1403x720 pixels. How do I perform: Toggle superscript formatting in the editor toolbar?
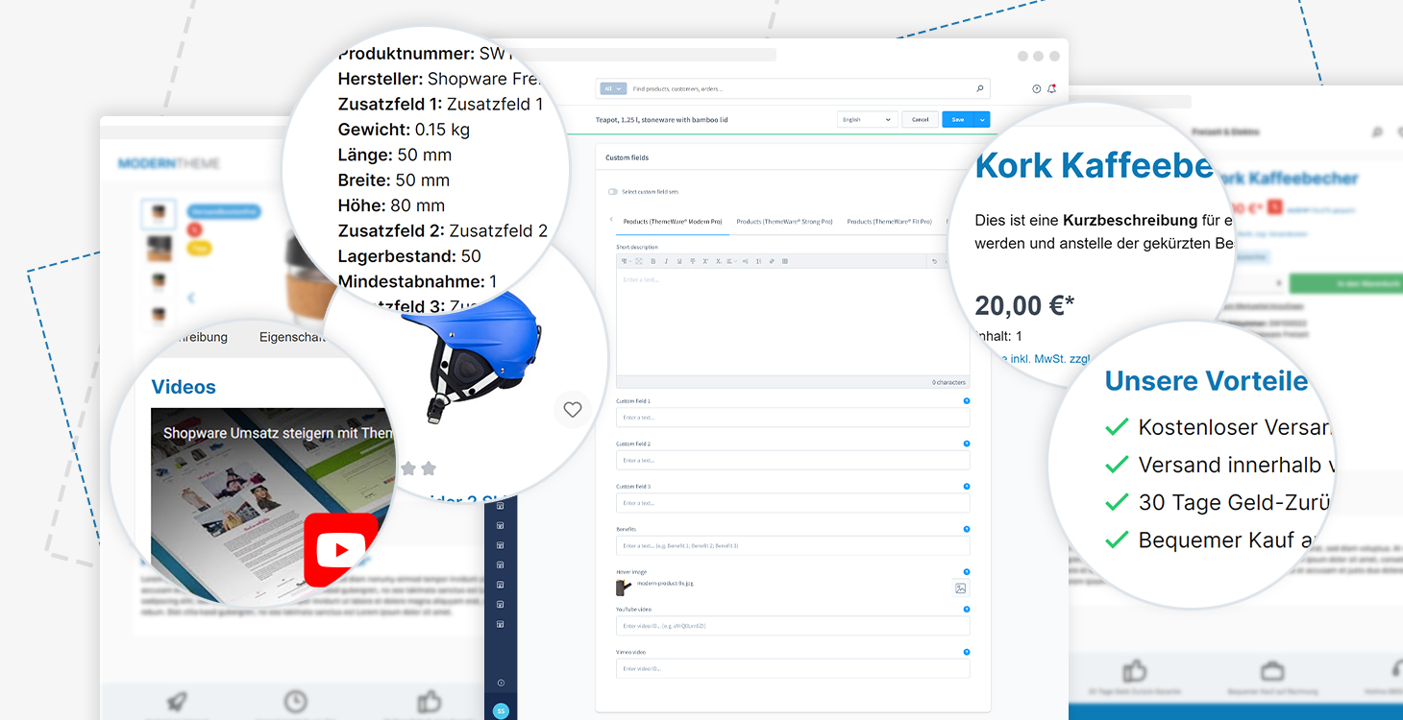704,261
